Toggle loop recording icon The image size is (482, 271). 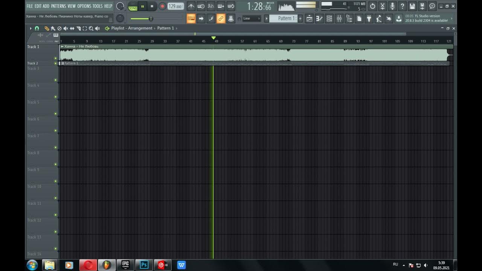(x=231, y=6)
